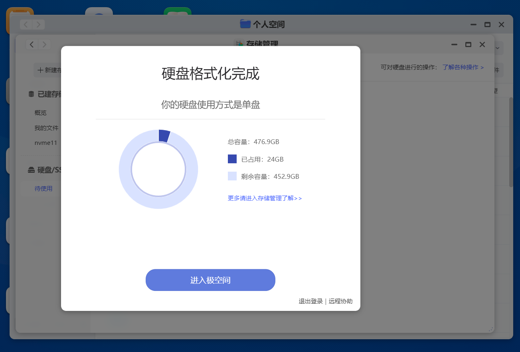Select 概览 in the storage sidebar
Image resolution: width=520 pixels, height=352 pixels.
41,113
